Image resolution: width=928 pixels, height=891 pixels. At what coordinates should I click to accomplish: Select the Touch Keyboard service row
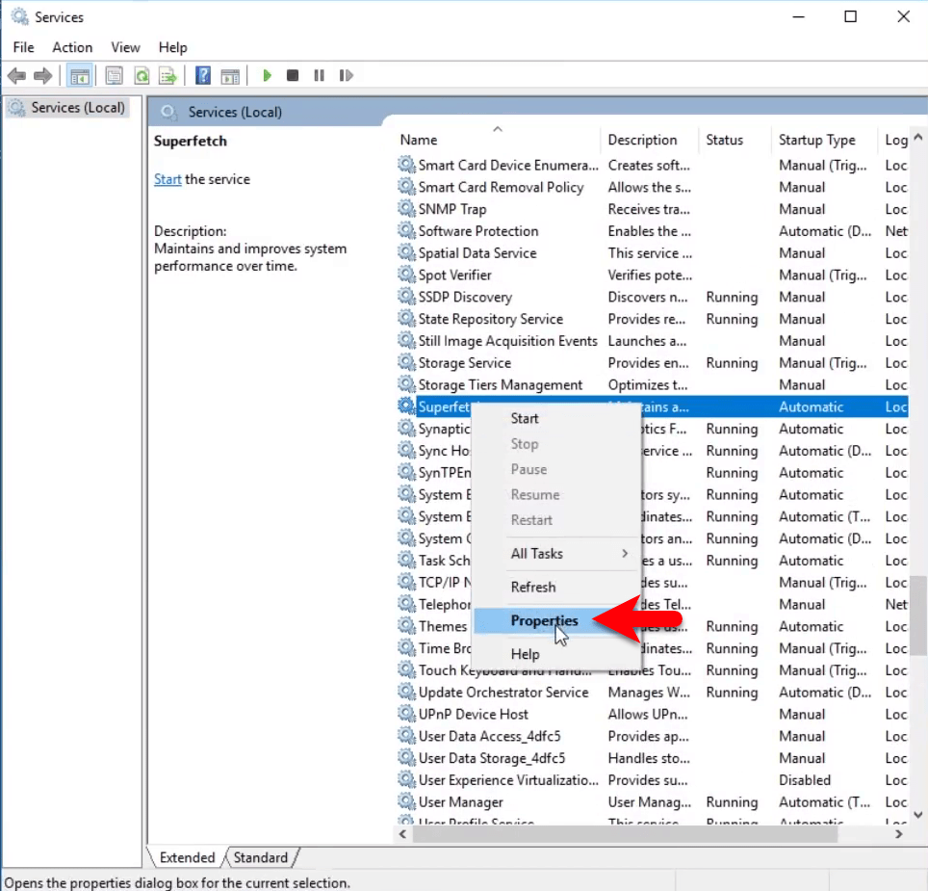coord(653,670)
